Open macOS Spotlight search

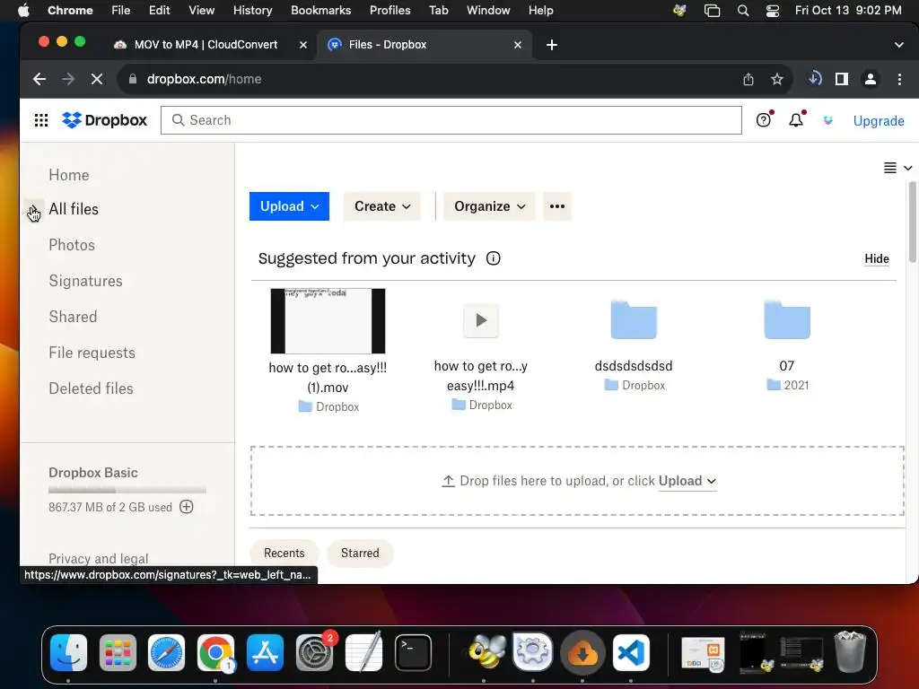pyautogui.click(x=742, y=11)
